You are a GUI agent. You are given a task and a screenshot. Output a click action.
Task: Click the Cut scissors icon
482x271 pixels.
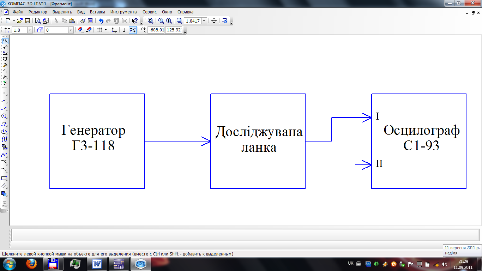pyautogui.click(x=56, y=21)
